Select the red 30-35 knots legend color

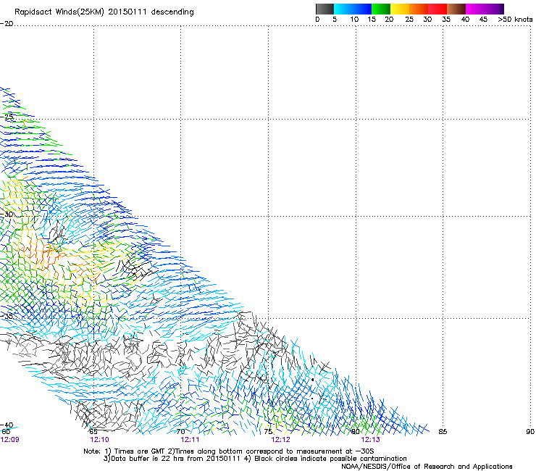point(437,9)
